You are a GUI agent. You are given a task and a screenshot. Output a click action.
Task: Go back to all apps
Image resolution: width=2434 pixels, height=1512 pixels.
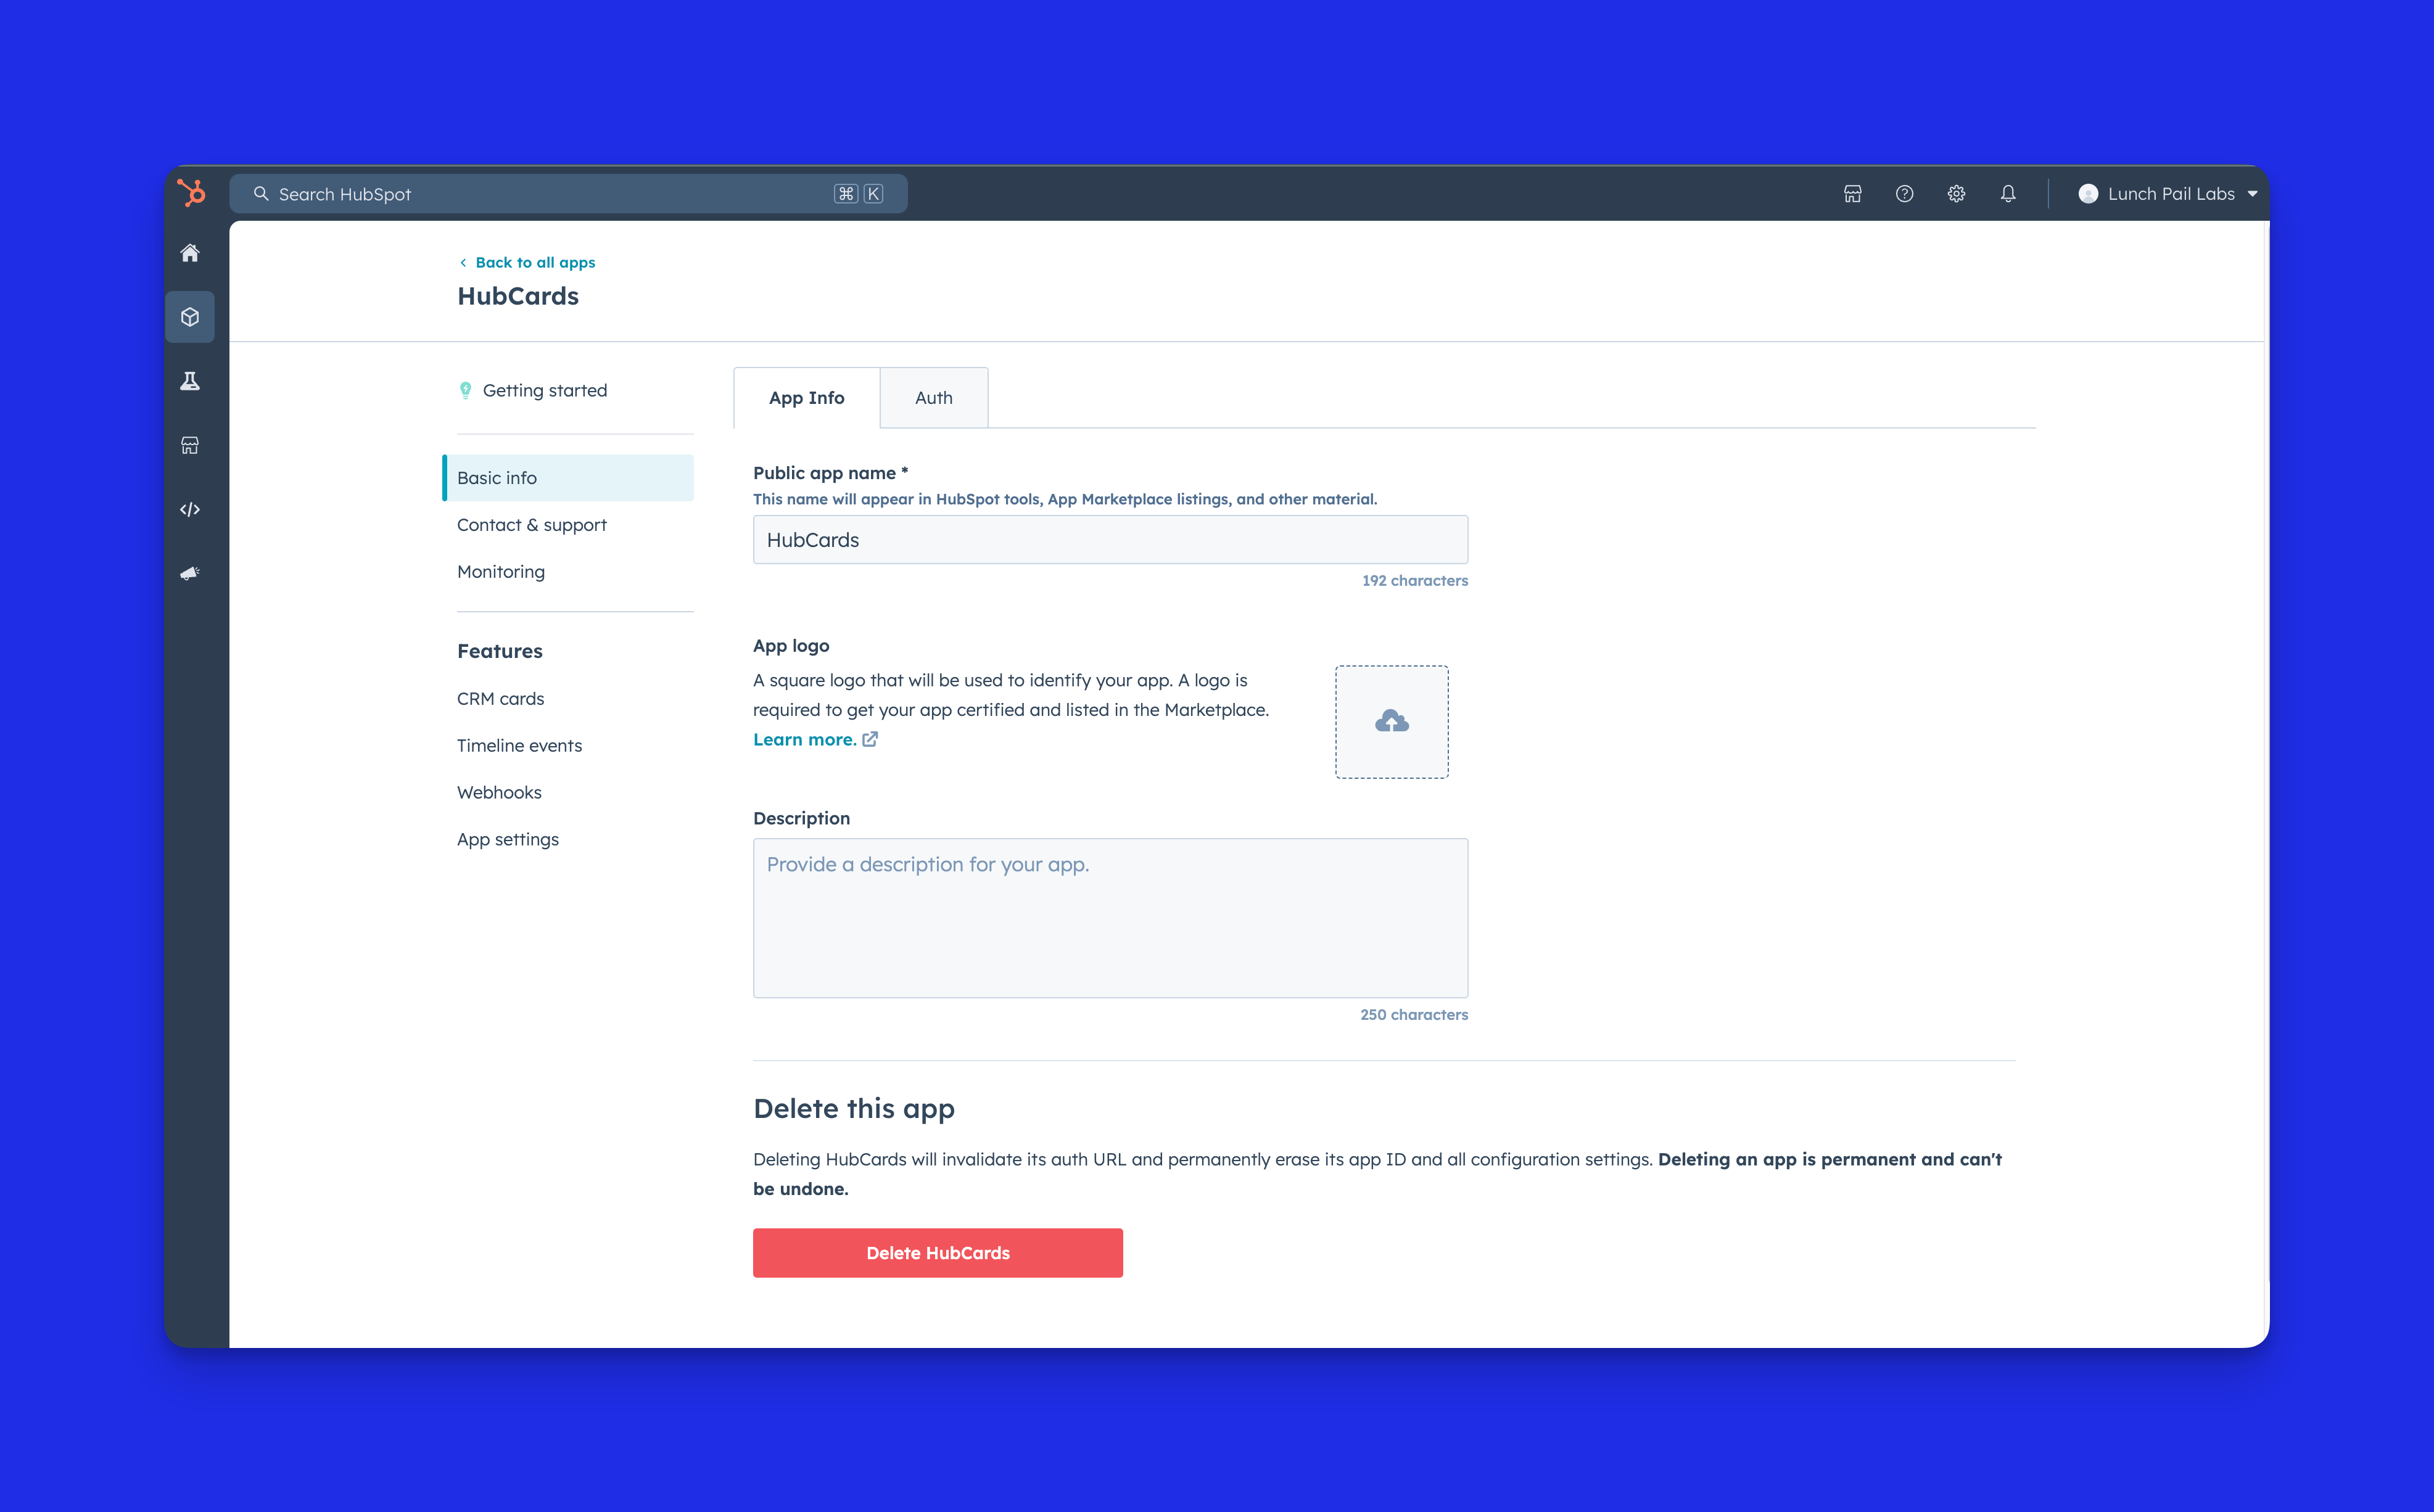click(x=534, y=262)
